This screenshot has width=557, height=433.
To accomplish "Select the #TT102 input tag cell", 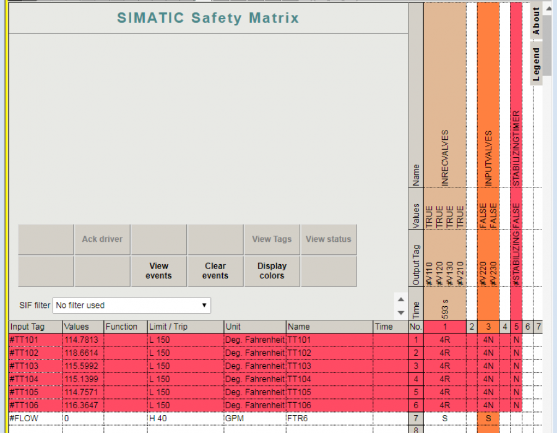I will tap(35, 353).
